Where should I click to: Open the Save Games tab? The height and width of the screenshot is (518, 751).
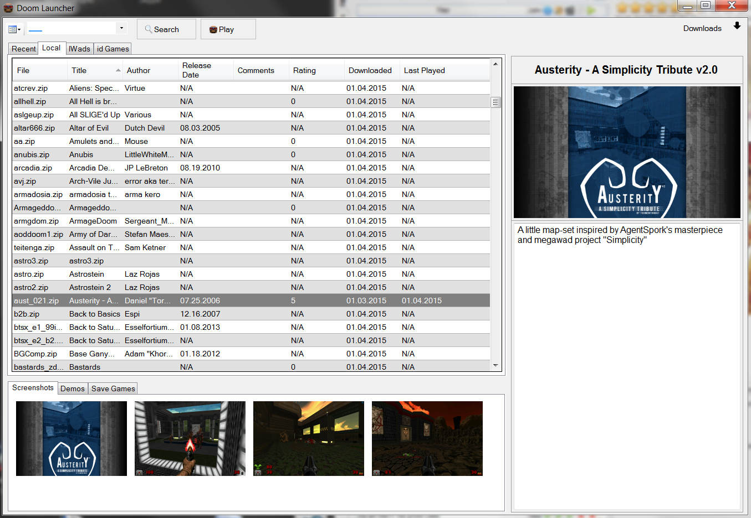point(113,388)
